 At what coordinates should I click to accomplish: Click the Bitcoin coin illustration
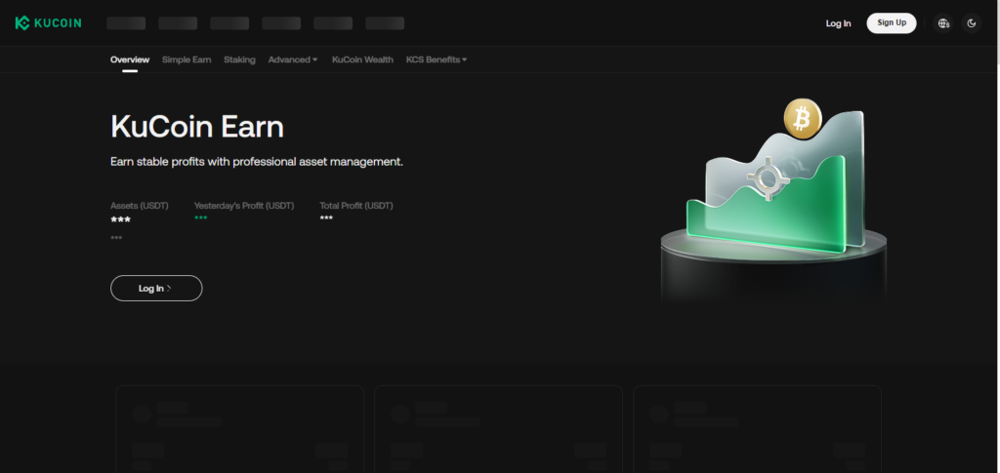[x=803, y=118]
